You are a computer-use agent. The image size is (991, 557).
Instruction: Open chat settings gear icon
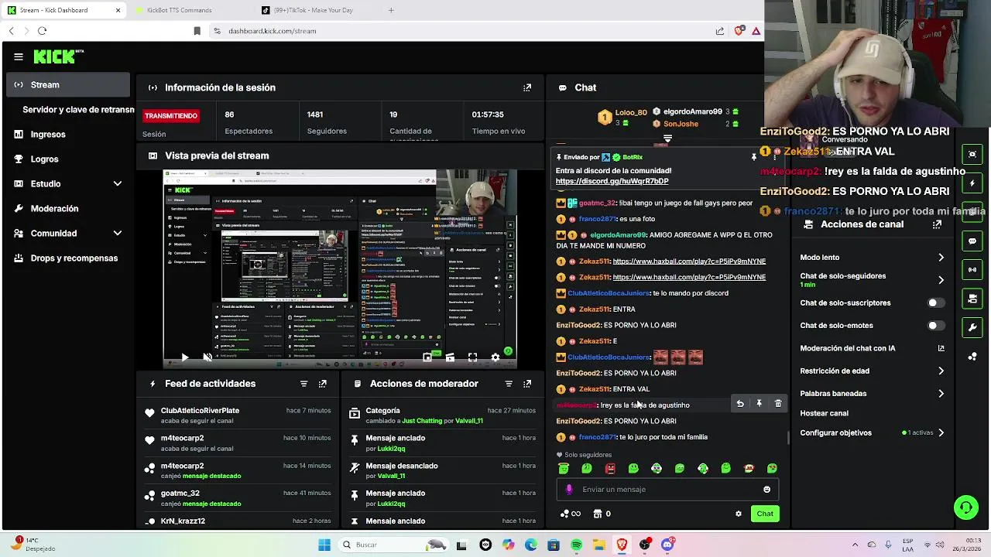(739, 514)
